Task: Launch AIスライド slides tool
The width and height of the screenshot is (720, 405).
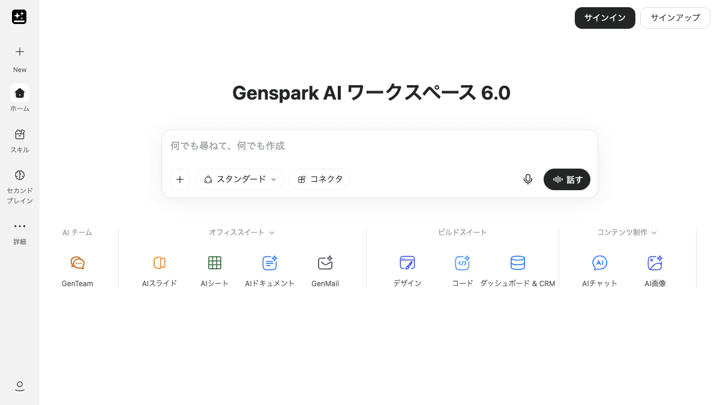Action: tap(160, 263)
